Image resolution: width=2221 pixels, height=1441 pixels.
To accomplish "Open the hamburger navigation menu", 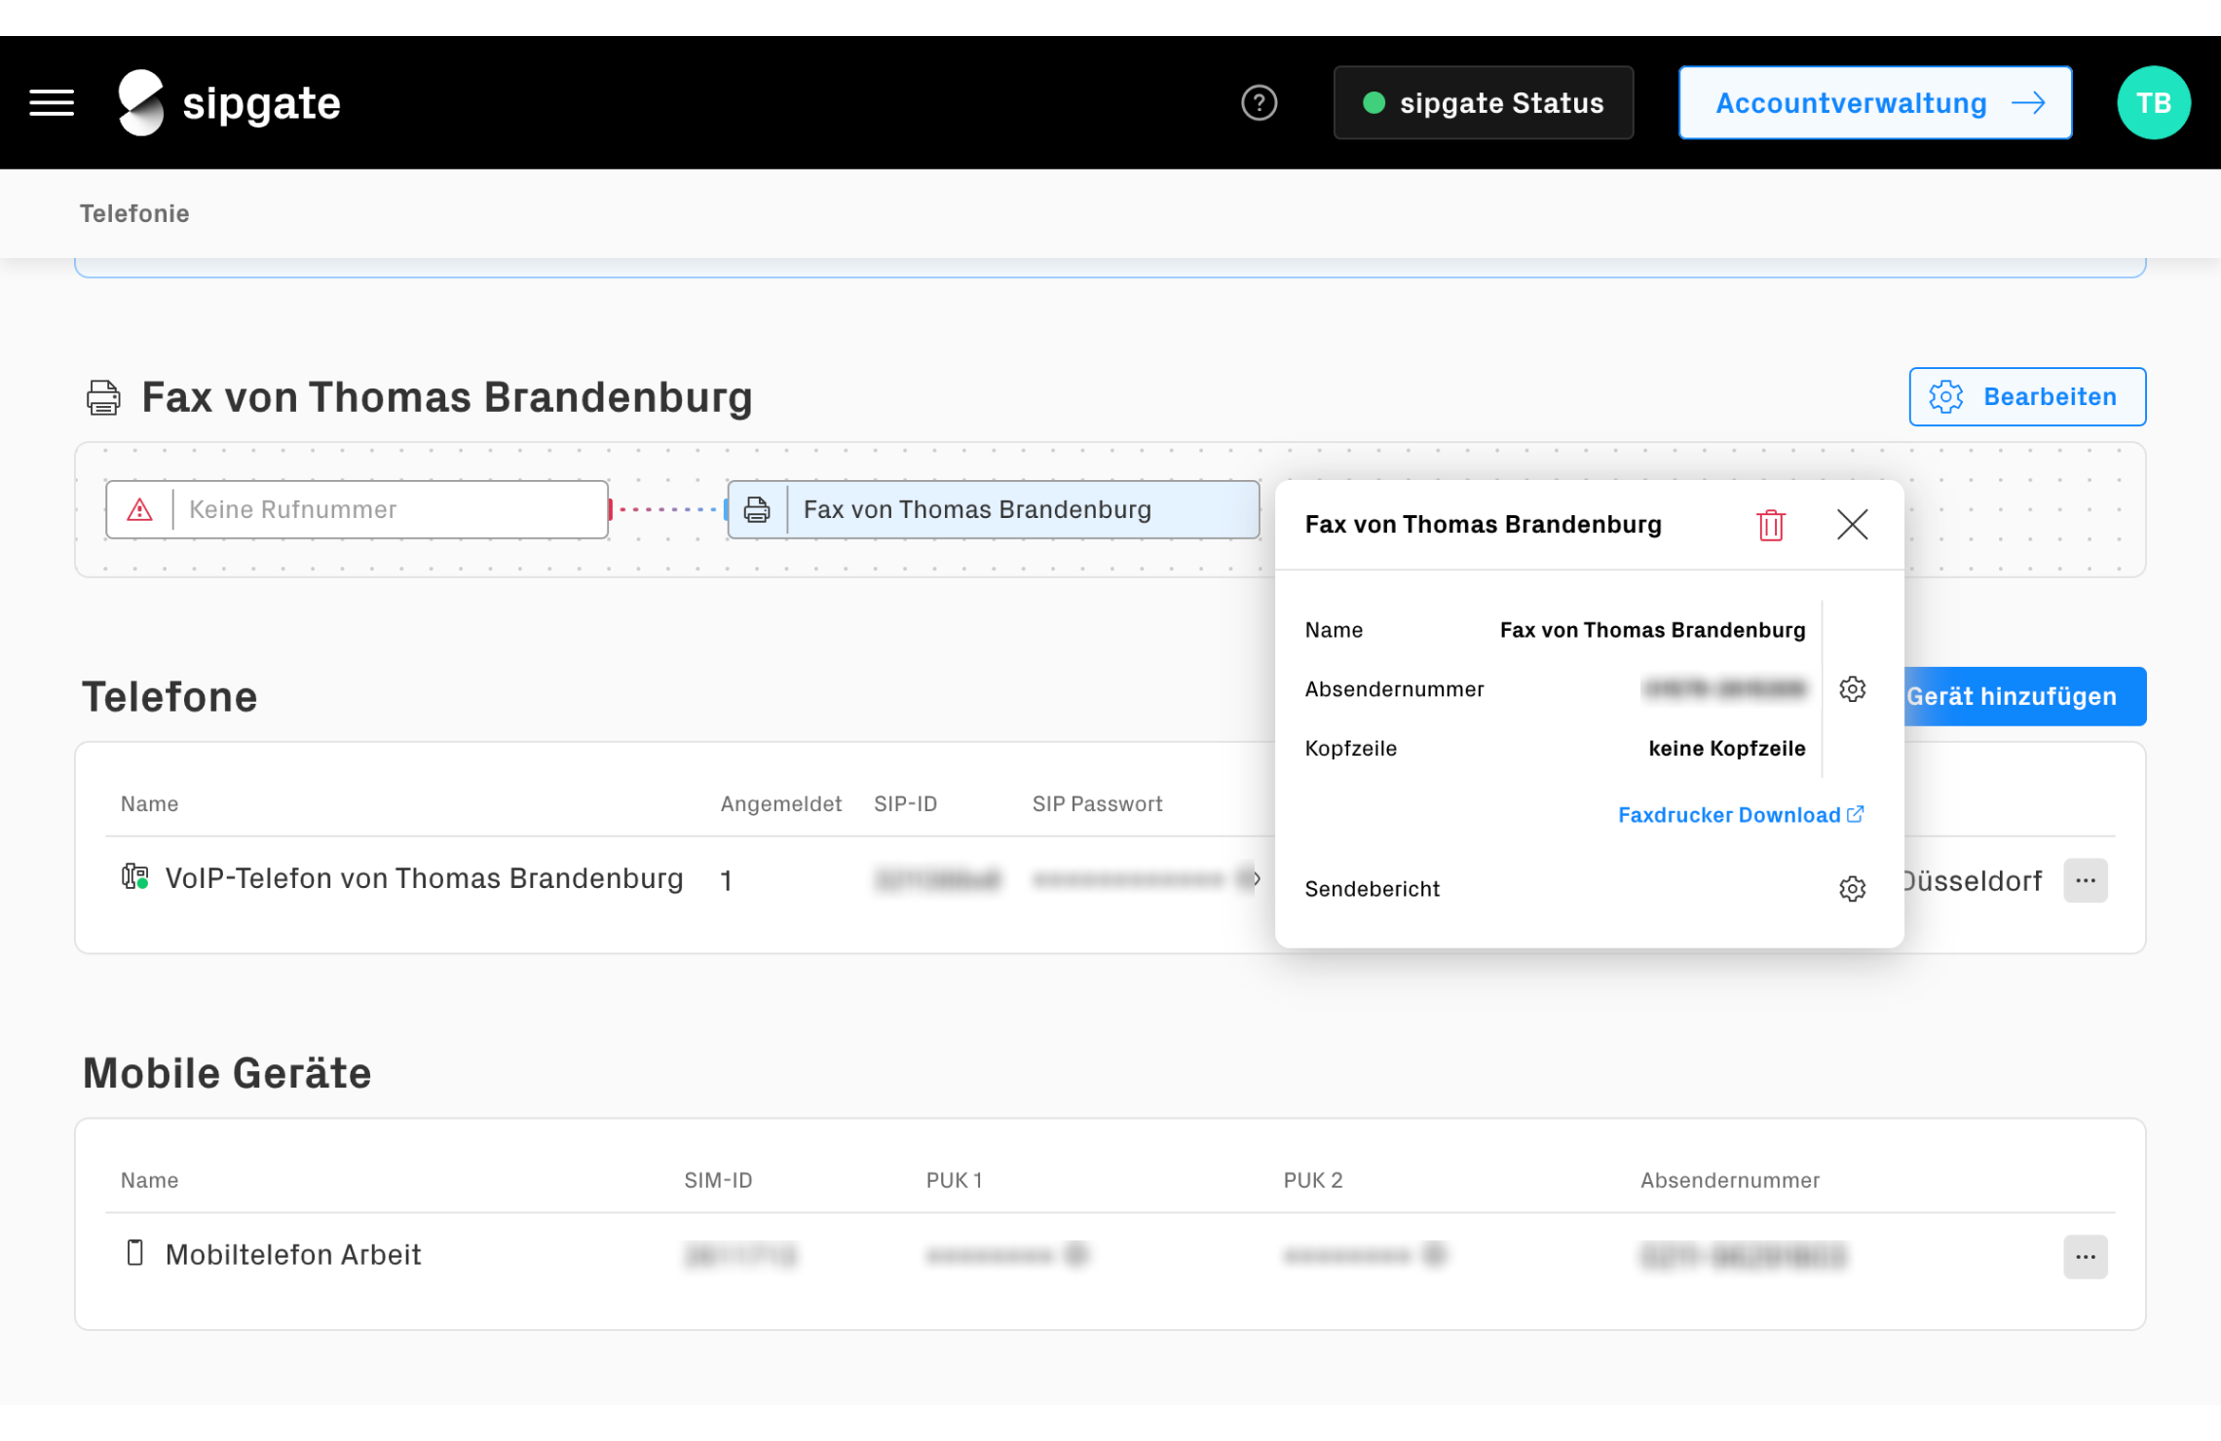I will pyautogui.click(x=52, y=102).
